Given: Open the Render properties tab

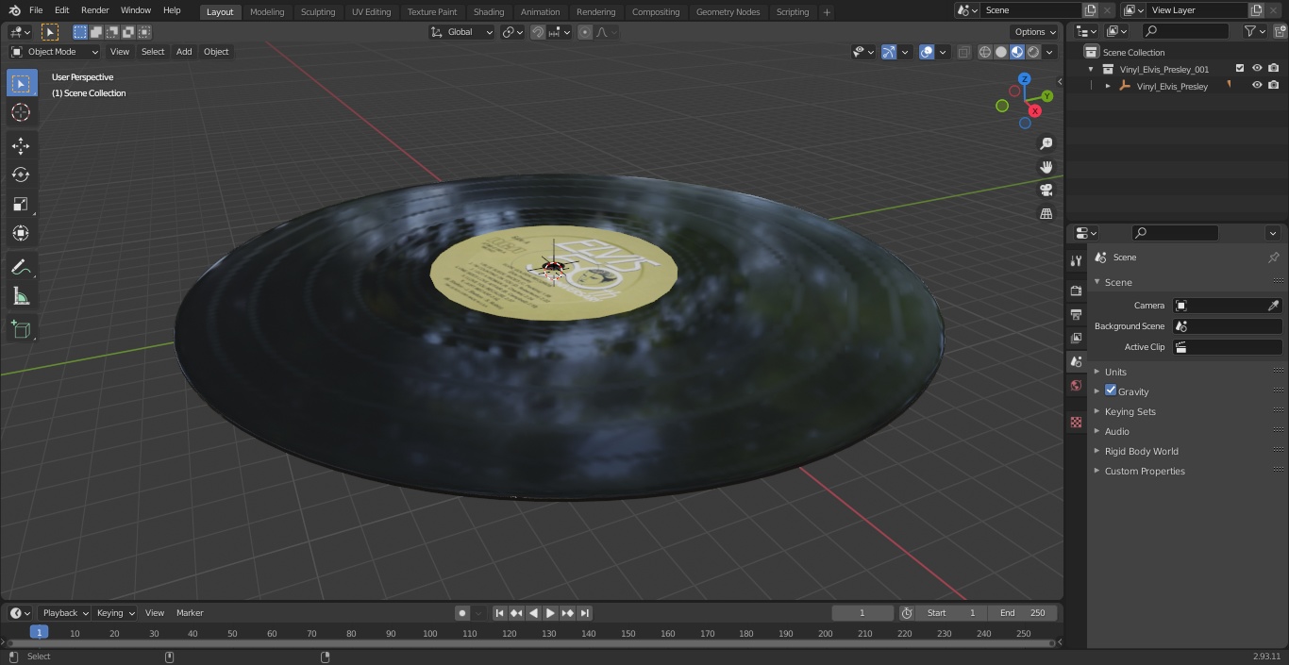Looking at the screenshot, I should click(1076, 291).
